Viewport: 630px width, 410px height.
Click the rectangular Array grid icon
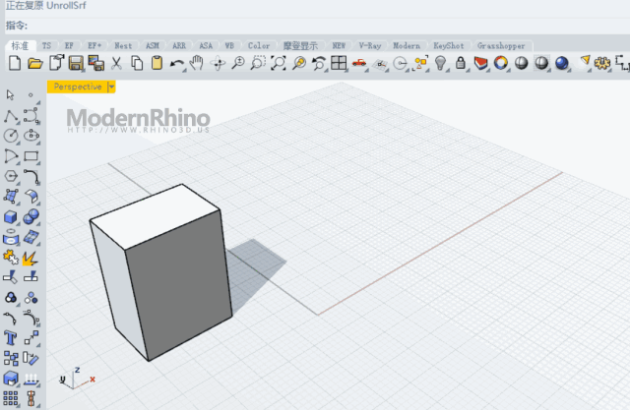click(11, 399)
